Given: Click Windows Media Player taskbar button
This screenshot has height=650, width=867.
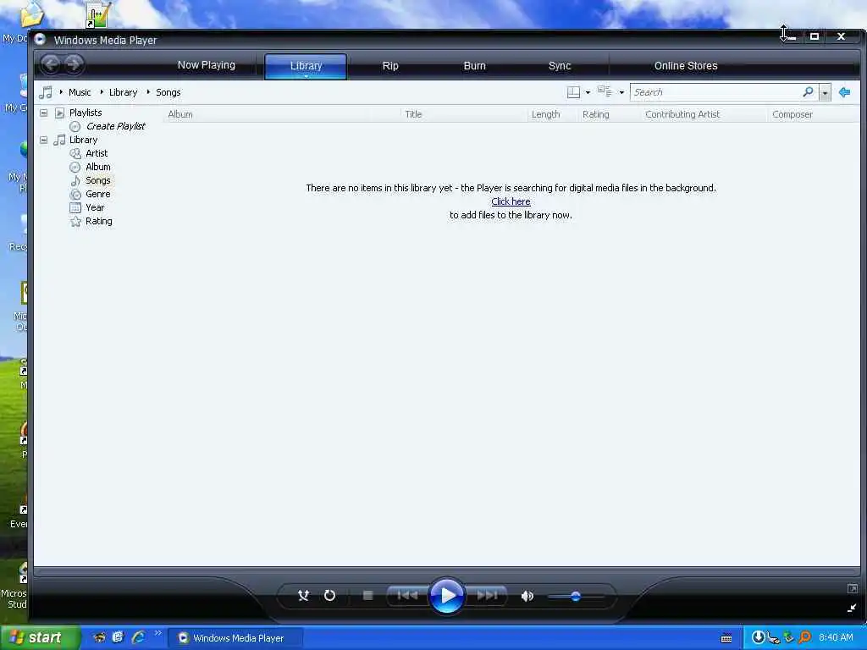Looking at the screenshot, I should (x=235, y=638).
